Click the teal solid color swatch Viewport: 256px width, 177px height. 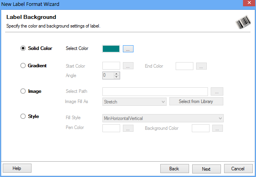111,48
